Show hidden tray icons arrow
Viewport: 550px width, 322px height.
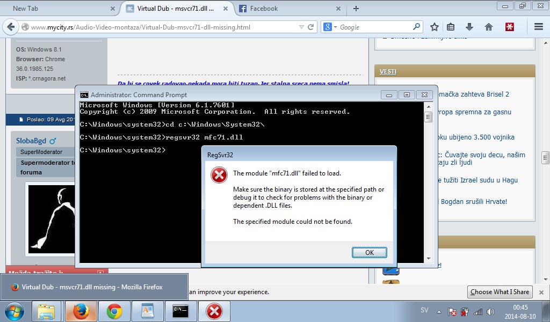tap(439, 311)
